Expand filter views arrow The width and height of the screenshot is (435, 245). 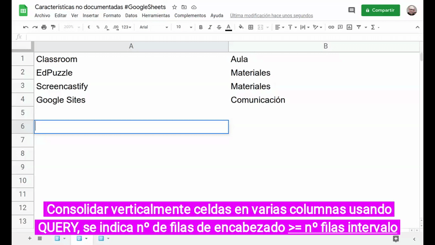pyautogui.click(x=365, y=27)
